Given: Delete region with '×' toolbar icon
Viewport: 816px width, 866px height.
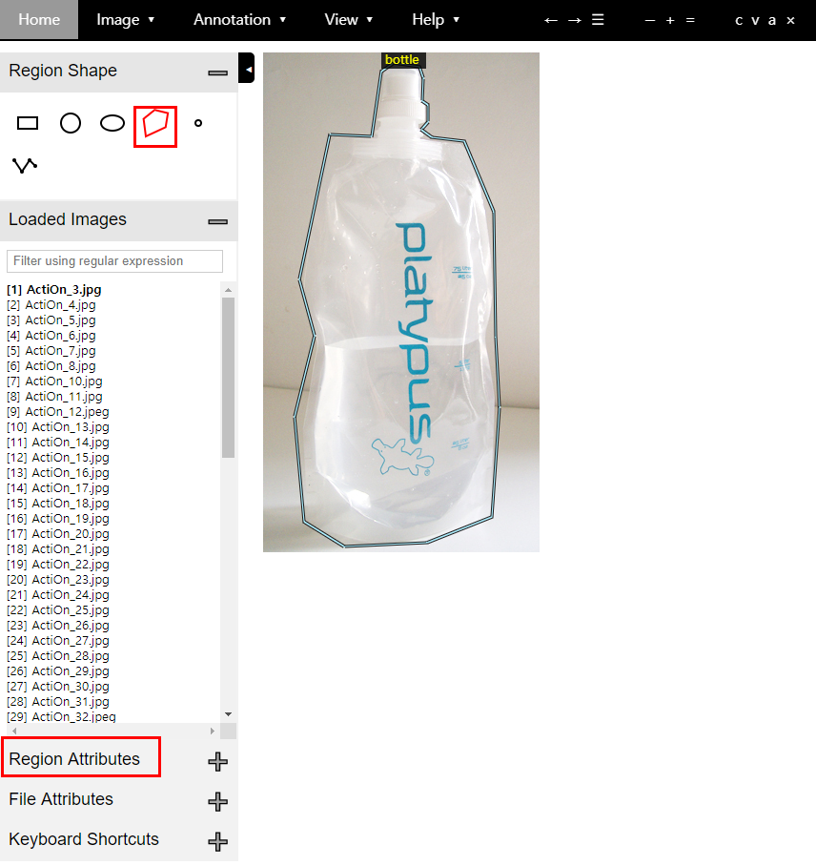Looking at the screenshot, I should point(790,20).
